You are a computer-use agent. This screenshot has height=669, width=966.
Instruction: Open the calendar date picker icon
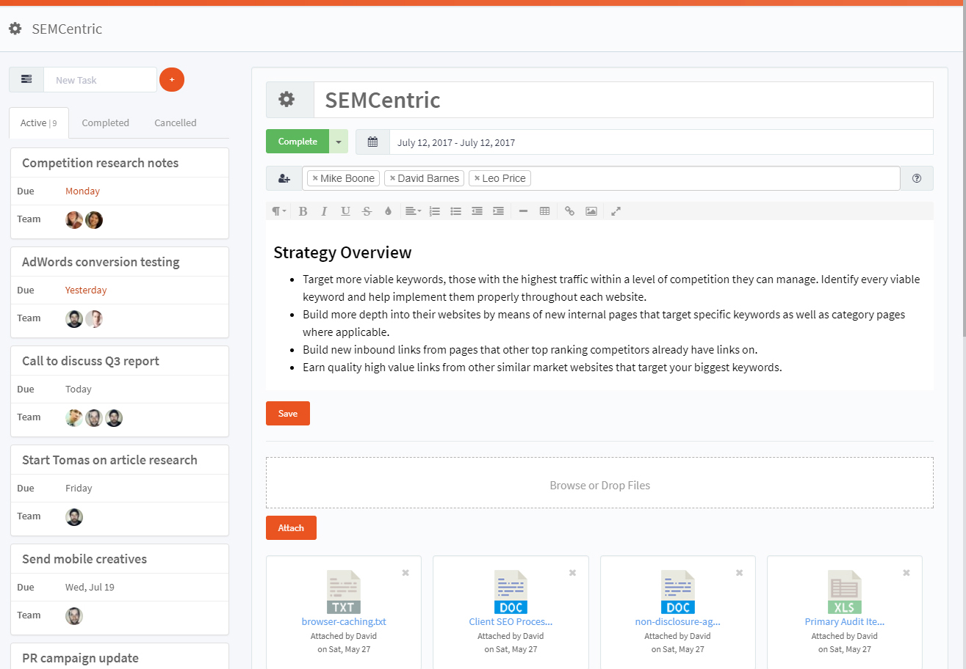(x=372, y=142)
